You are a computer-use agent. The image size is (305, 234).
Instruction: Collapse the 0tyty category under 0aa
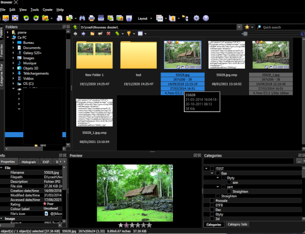(x=217, y=178)
